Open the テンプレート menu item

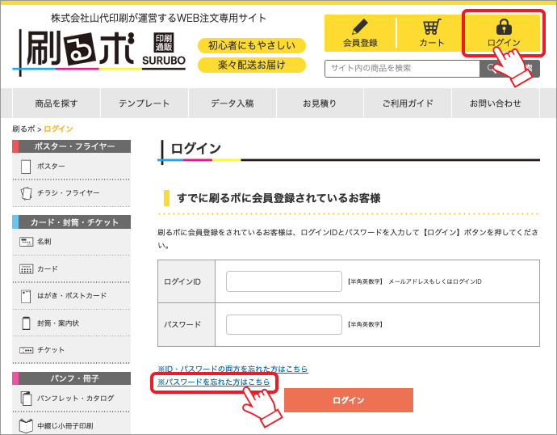tap(144, 103)
